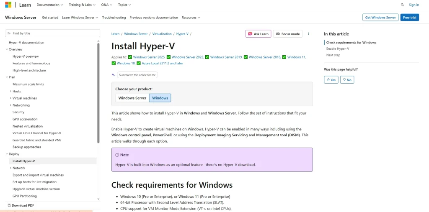This screenshot has height=212, width=429.
Task: Open the Training & Labs dropdown
Action: pos(82,5)
